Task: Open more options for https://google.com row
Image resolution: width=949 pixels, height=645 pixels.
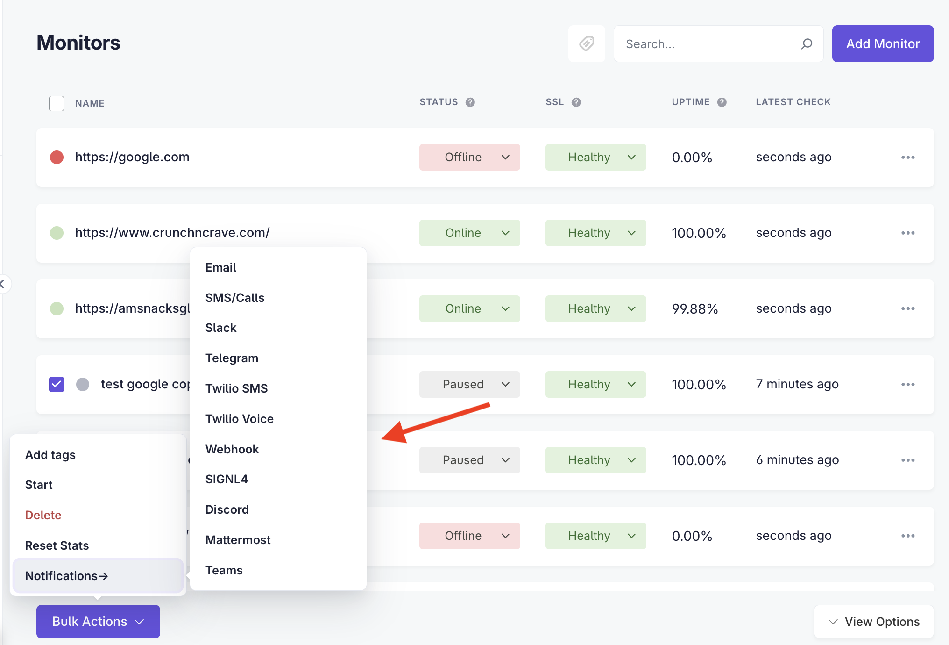Action: tap(908, 158)
